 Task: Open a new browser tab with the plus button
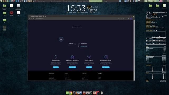(x=46, y=16)
